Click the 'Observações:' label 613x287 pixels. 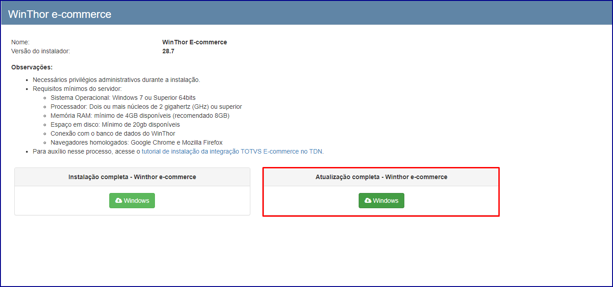32,67
